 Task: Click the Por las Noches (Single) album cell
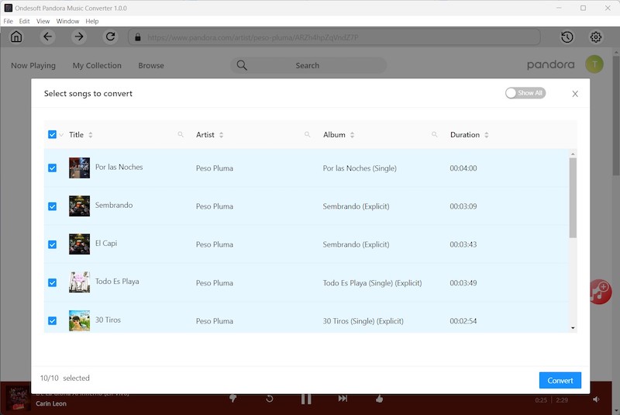360,168
